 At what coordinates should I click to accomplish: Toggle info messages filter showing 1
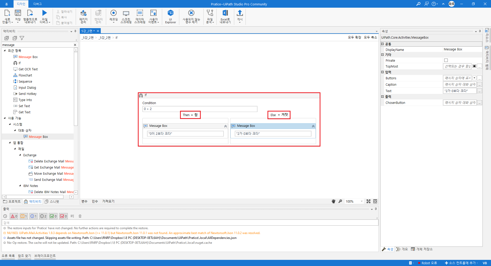(x=34, y=216)
